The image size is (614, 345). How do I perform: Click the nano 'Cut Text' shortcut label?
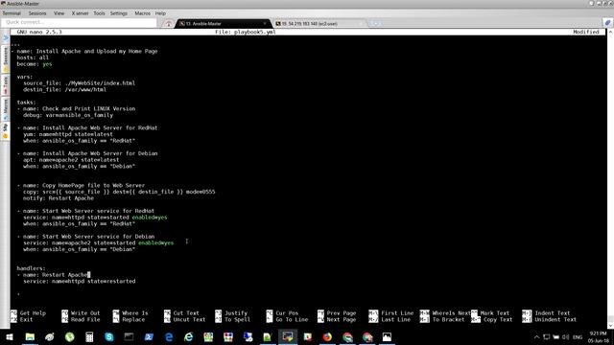point(186,313)
